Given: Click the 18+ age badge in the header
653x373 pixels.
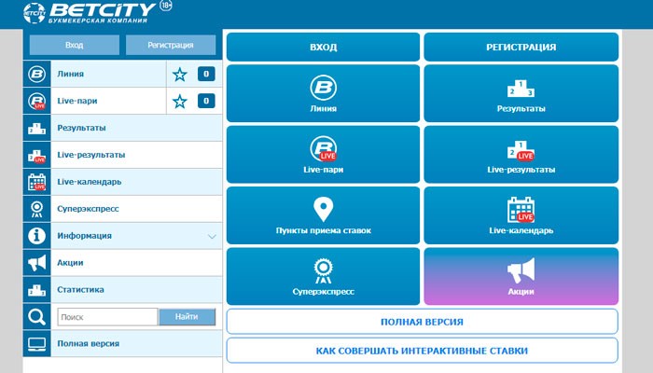Looking at the screenshot, I should pyautogui.click(x=166, y=6).
